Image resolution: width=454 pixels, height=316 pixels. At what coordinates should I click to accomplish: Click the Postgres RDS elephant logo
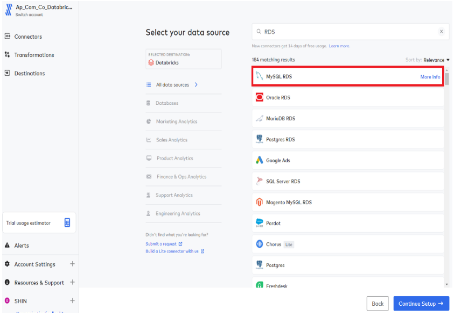[260, 139]
